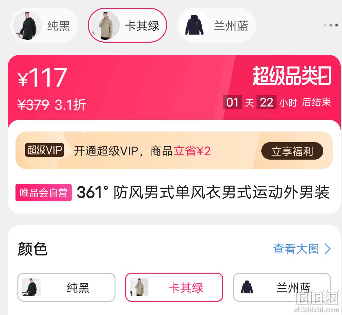Choose 兰州蓝 color option under 颜色

pos(282,287)
